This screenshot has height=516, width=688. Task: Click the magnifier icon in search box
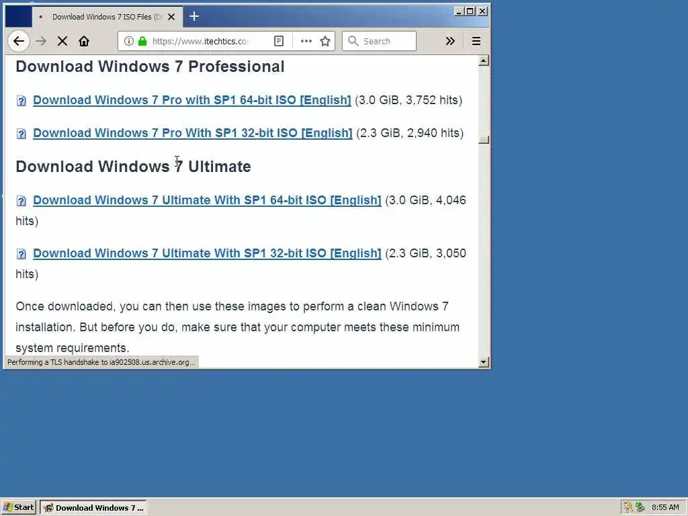[353, 41]
